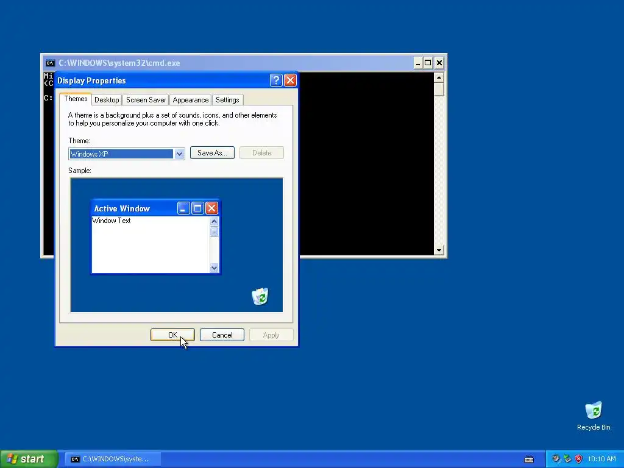This screenshot has height=468, width=624.
Task: Minimize the cmd.exe window
Action: pos(418,63)
